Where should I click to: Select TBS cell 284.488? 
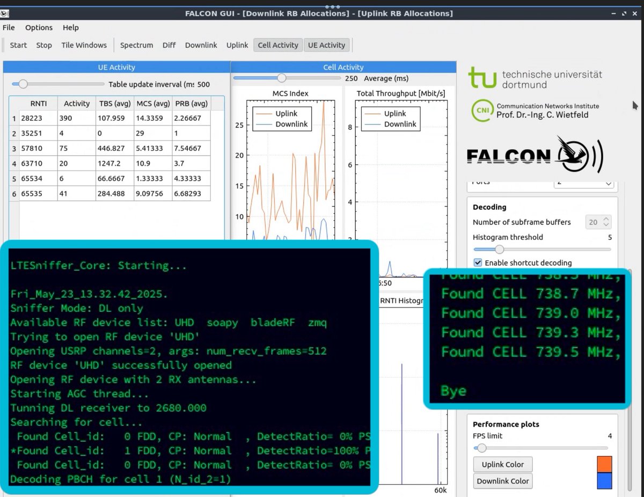(115, 193)
